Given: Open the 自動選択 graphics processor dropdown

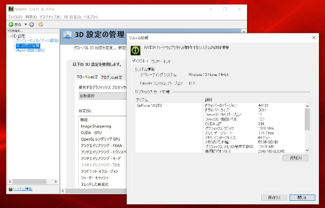Looking at the screenshot, I should click(103, 96).
